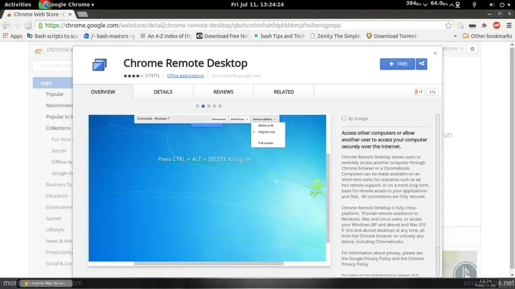
Task: Select the fifth screenshot carousel dot
Action: click(x=220, y=106)
